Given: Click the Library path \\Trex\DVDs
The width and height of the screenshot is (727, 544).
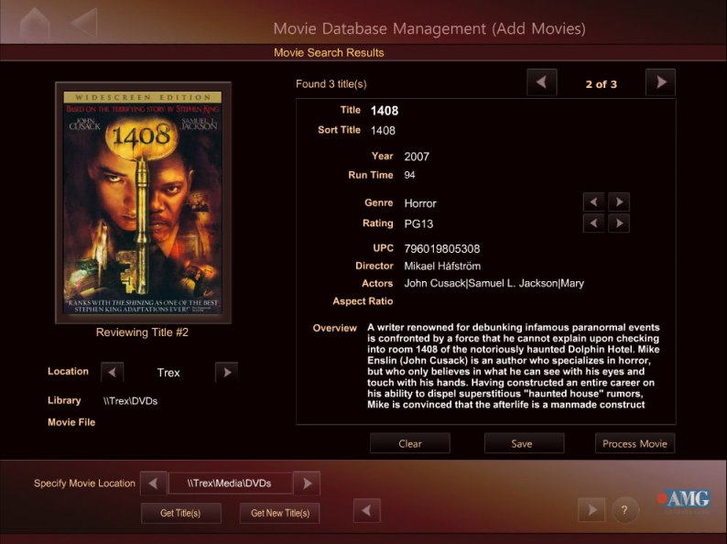Looking at the screenshot, I should pos(130,401).
